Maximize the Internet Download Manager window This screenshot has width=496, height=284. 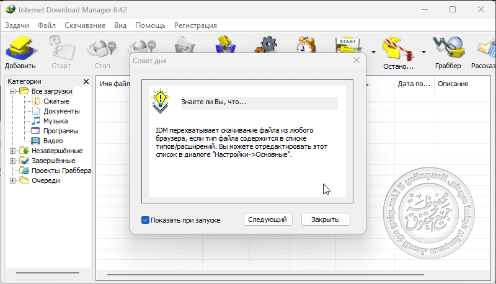tap(453, 9)
